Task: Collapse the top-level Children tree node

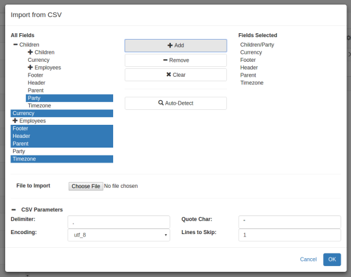Action: (15, 45)
